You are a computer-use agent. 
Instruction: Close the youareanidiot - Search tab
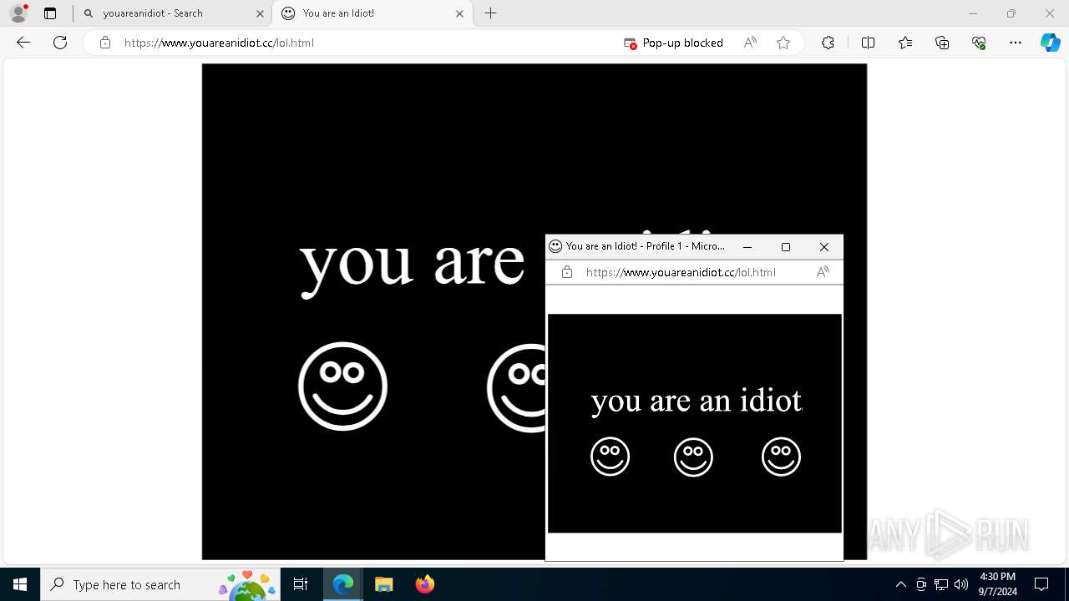[259, 13]
